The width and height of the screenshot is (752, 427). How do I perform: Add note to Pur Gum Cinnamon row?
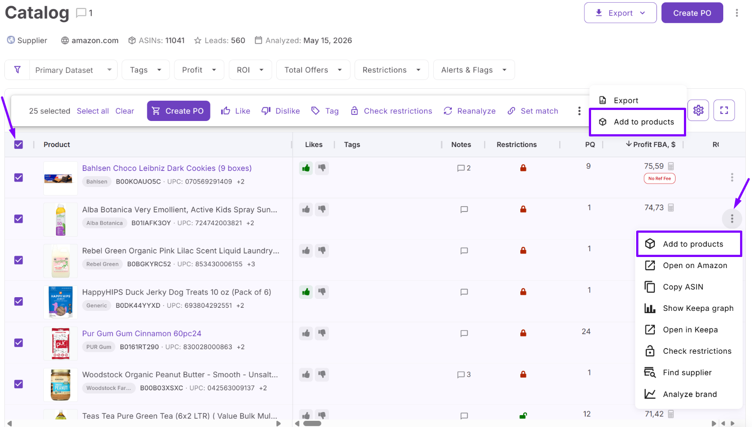click(464, 333)
